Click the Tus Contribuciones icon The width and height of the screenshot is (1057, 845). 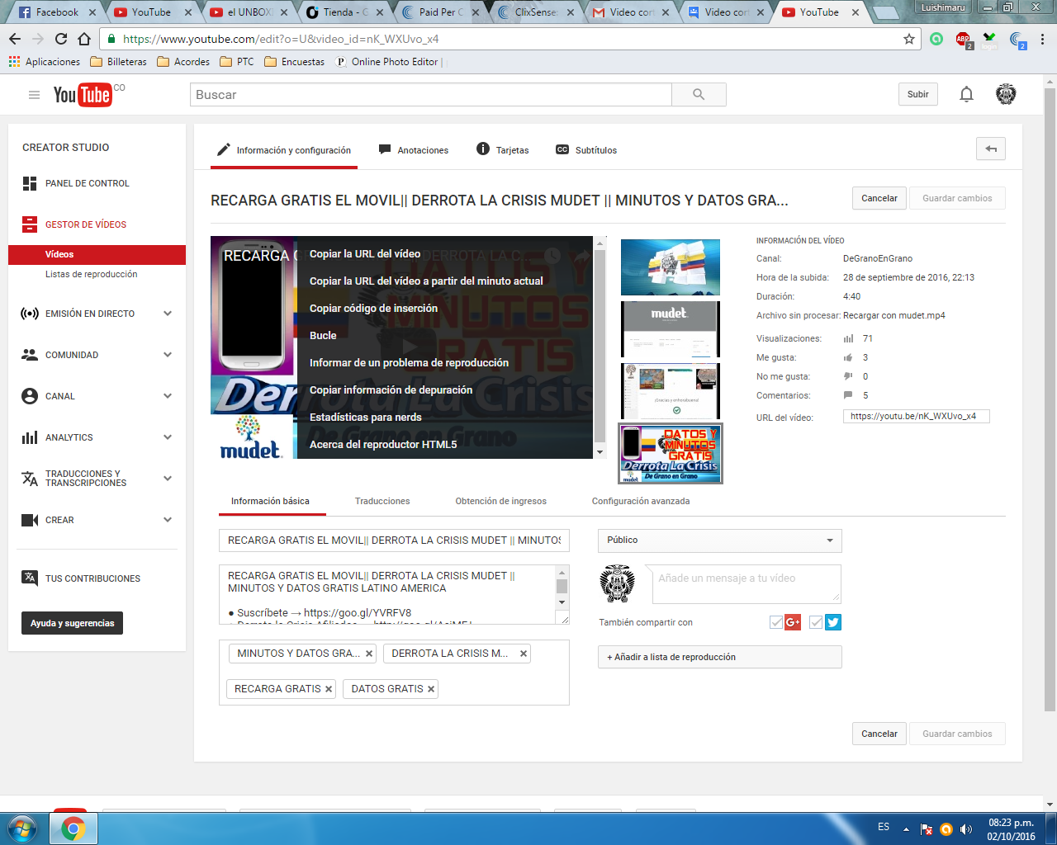[30, 578]
